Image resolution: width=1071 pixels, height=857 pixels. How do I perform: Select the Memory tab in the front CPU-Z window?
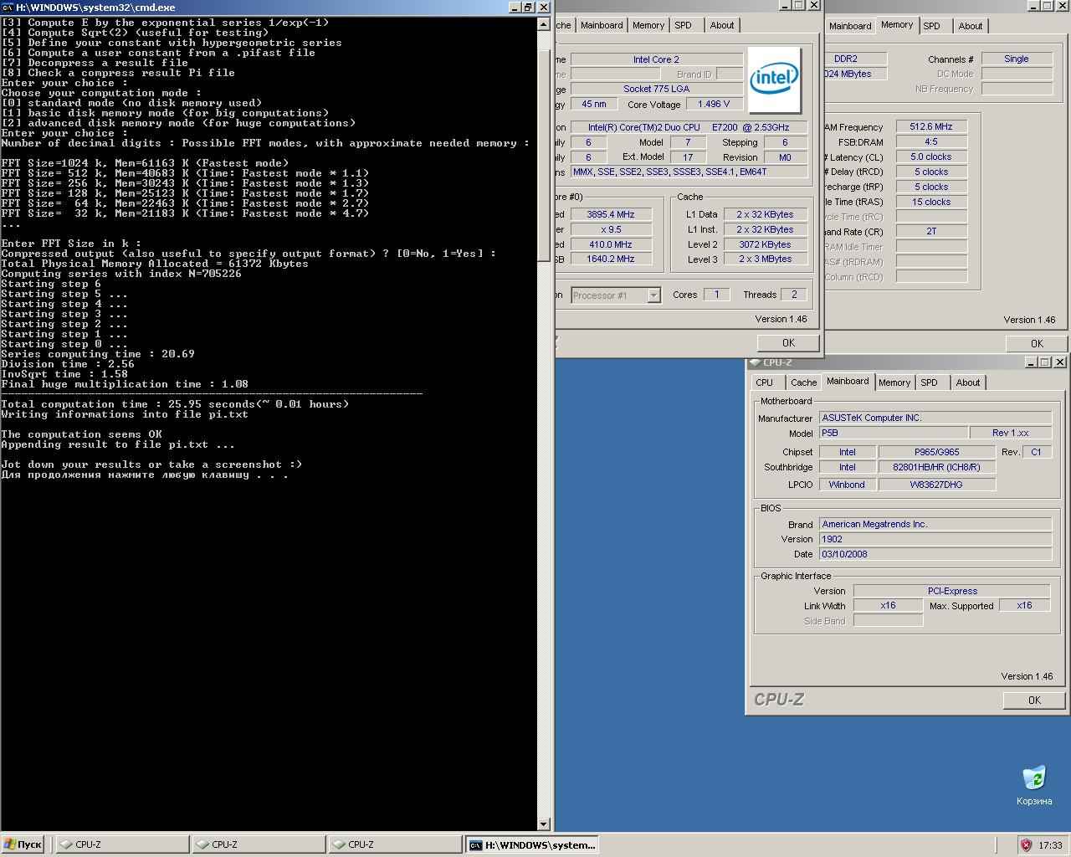click(x=894, y=382)
